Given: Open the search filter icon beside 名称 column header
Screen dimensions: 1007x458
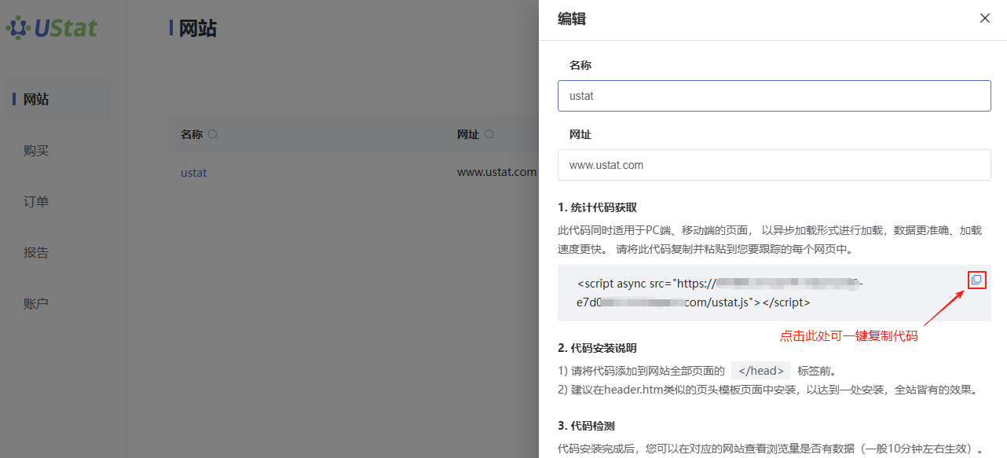Looking at the screenshot, I should click(212, 134).
